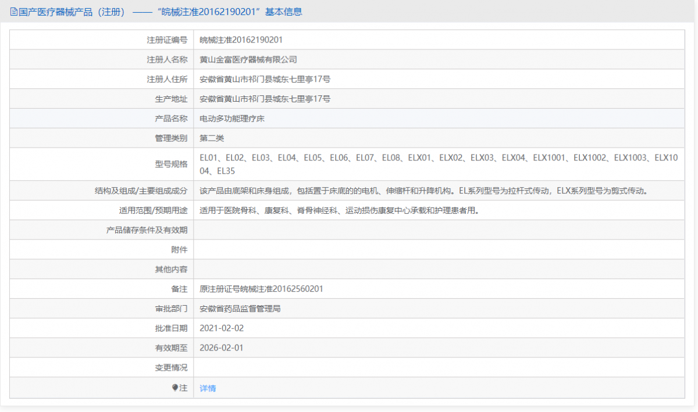Image resolution: width=698 pixels, height=412 pixels.
Task: Click the 变更情况 label
Action: 171,368
